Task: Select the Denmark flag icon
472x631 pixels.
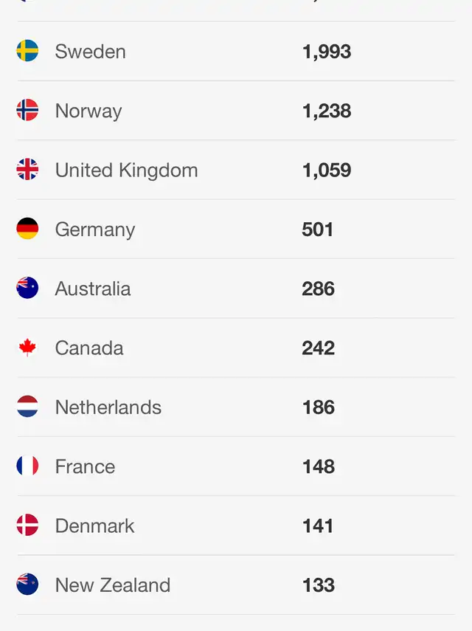Action: coord(27,525)
